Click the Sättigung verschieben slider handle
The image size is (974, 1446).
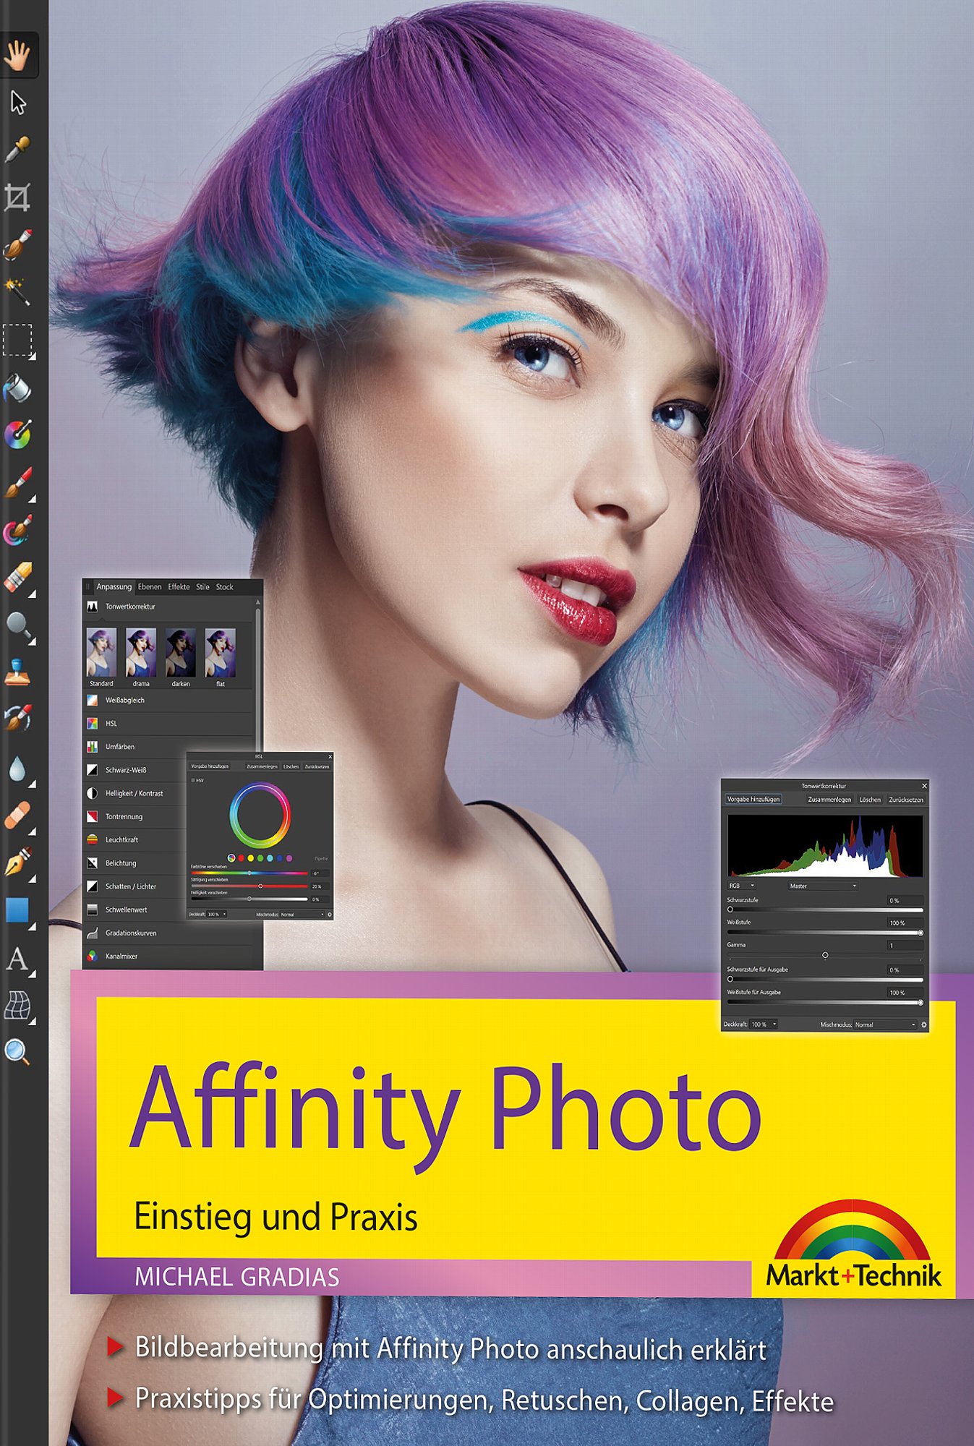[x=260, y=886]
